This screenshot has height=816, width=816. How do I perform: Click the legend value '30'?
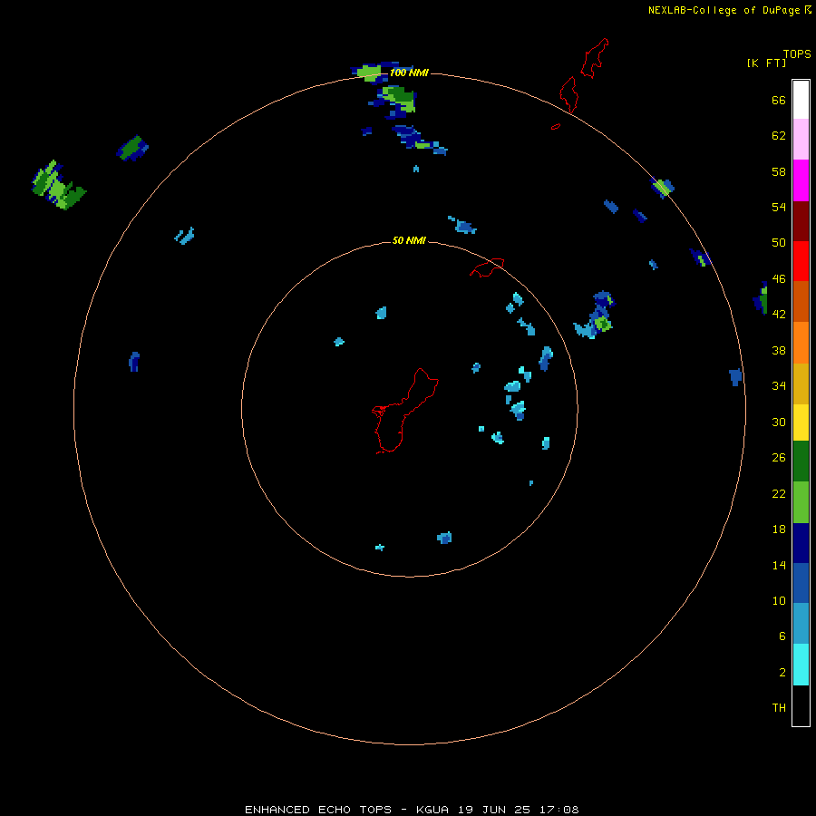pyautogui.click(x=779, y=422)
